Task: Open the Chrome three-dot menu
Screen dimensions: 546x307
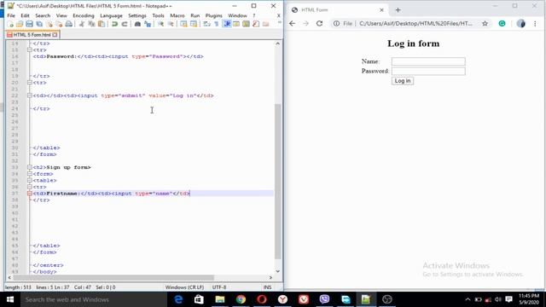Action: (535, 23)
